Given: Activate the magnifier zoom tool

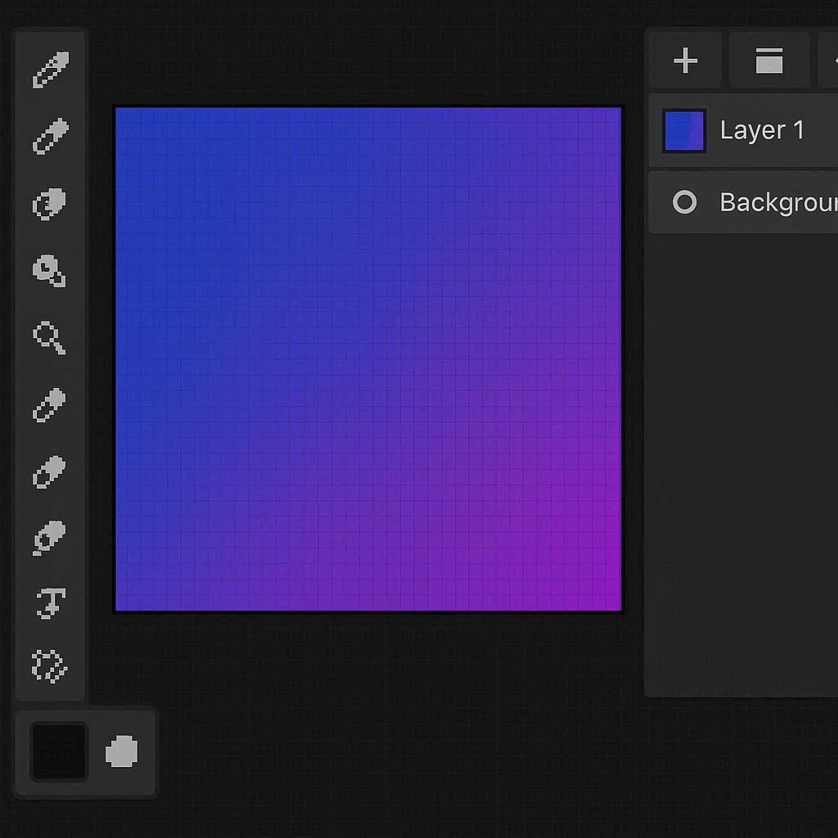Looking at the screenshot, I should pos(49,337).
